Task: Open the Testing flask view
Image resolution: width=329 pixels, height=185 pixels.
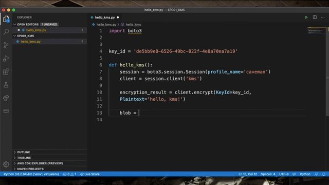Action: pos(6,85)
